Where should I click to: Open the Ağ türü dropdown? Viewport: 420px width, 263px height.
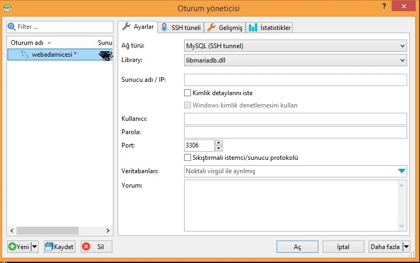click(x=295, y=46)
